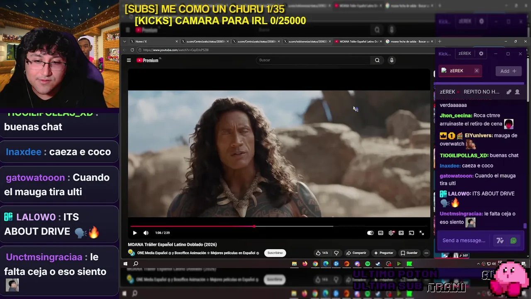The image size is (531, 299).
Task: Select the zEREK tab in chat app
Action: 465,54
